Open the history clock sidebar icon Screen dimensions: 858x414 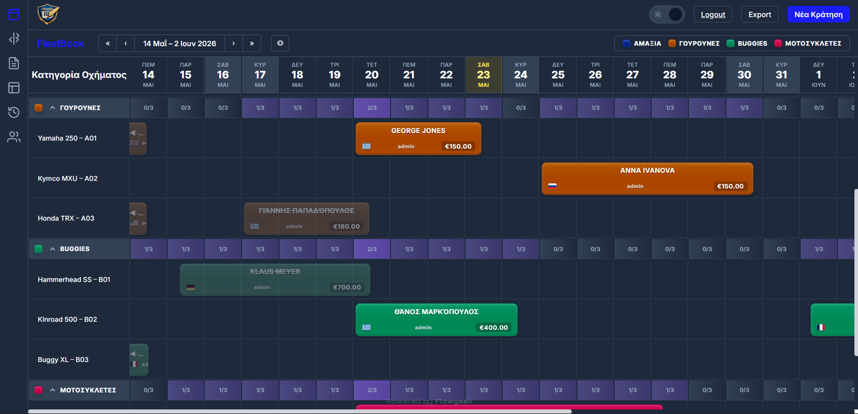14,112
